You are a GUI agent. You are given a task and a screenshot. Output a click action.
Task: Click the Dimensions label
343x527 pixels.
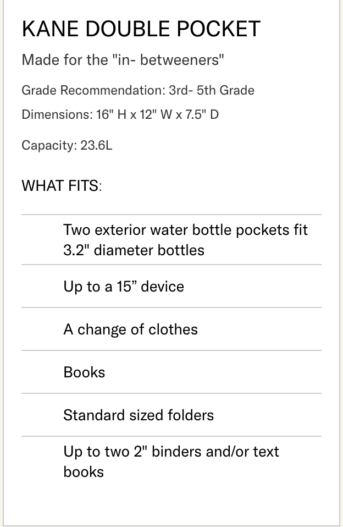pos(56,115)
